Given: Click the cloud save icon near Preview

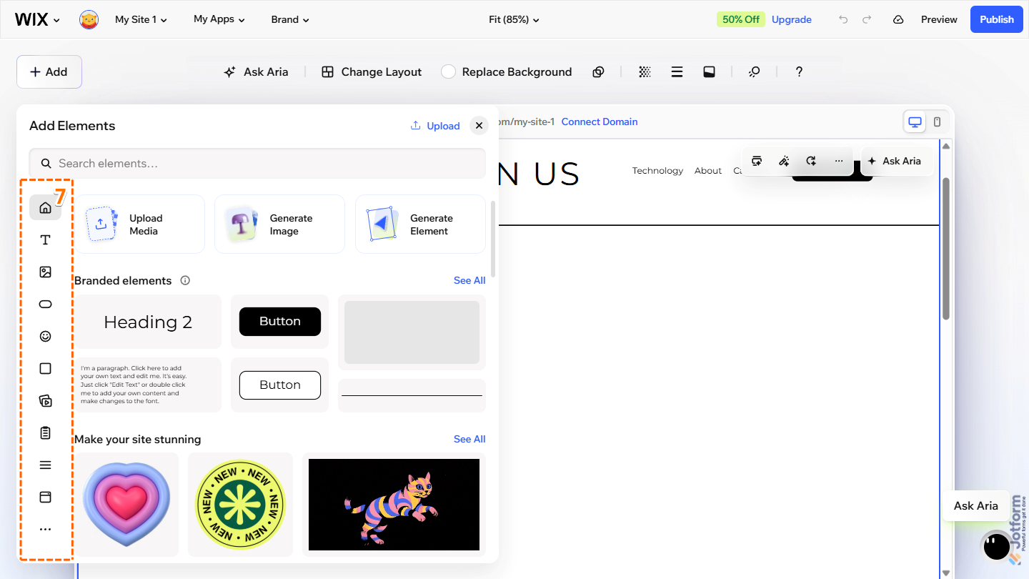Looking at the screenshot, I should tap(898, 19).
